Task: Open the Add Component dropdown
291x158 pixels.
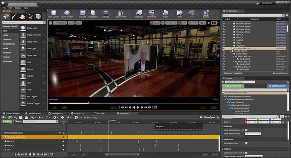Action: 233,86
